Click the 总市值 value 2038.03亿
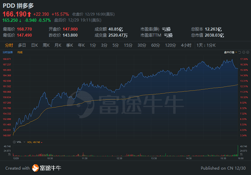 214,35
